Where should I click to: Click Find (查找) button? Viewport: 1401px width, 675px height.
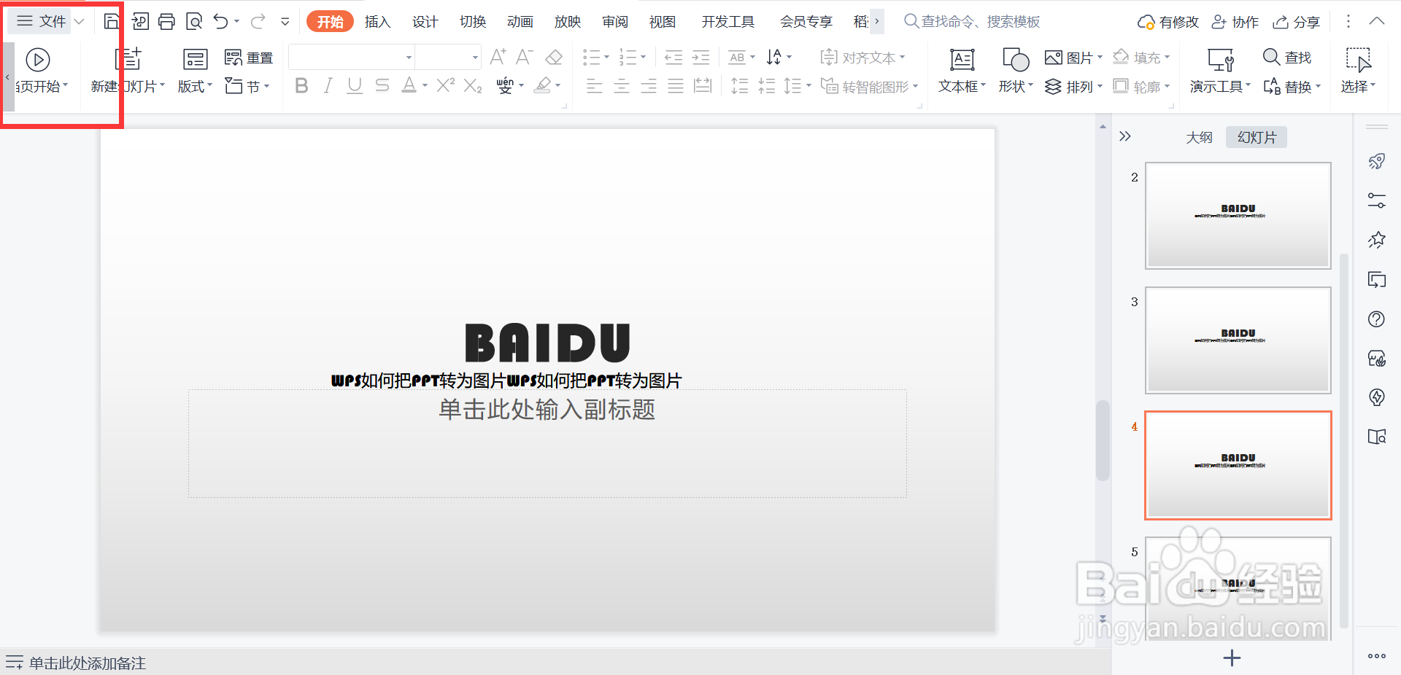[1287, 57]
